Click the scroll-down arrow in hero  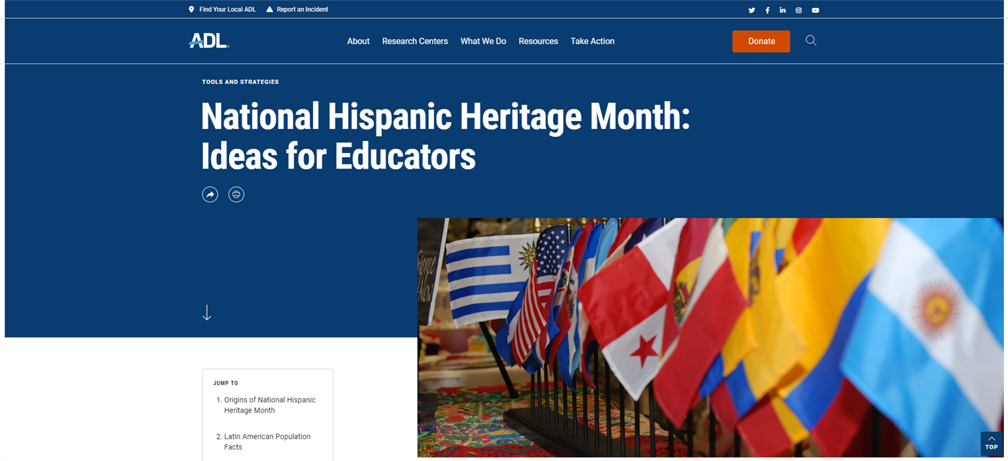pyautogui.click(x=207, y=313)
